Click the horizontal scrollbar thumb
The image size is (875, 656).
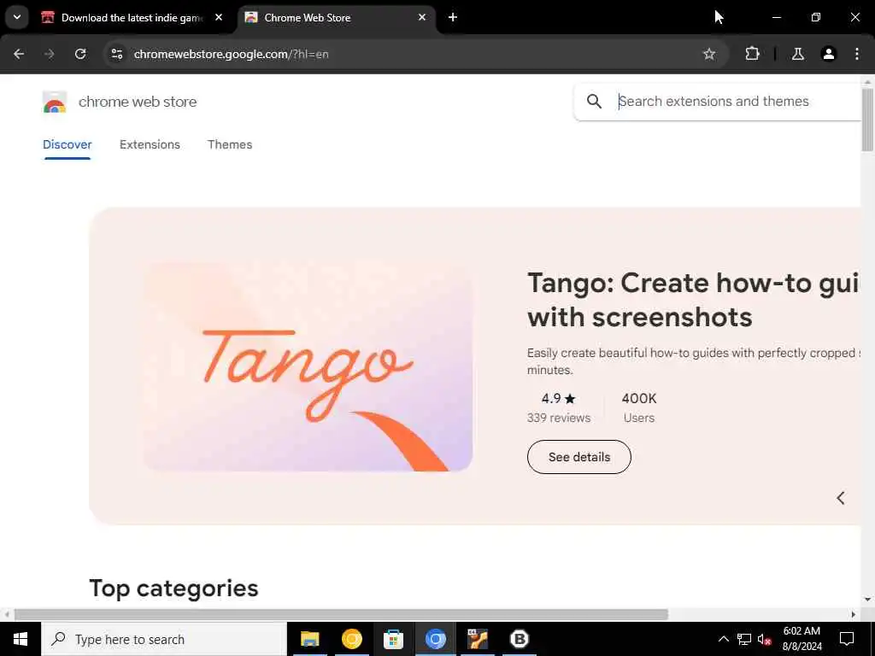pyautogui.click(x=341, y=614)
